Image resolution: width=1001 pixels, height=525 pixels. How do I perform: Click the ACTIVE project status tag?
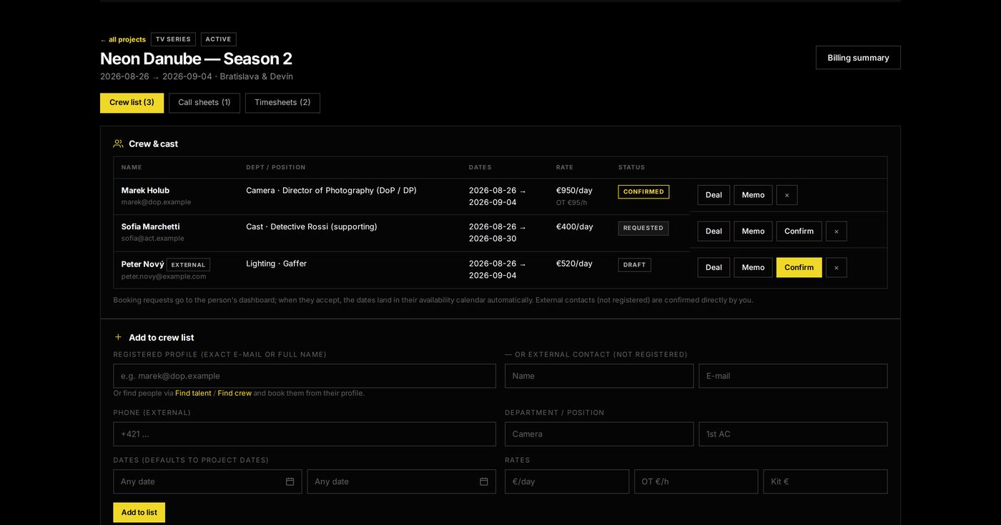pos(218,40)
